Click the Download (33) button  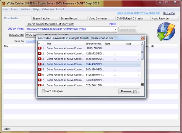(x=129, y=91)
